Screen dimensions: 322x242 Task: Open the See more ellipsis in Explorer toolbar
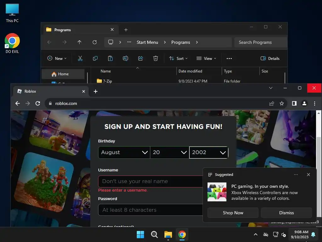click(x=229, y=58)
